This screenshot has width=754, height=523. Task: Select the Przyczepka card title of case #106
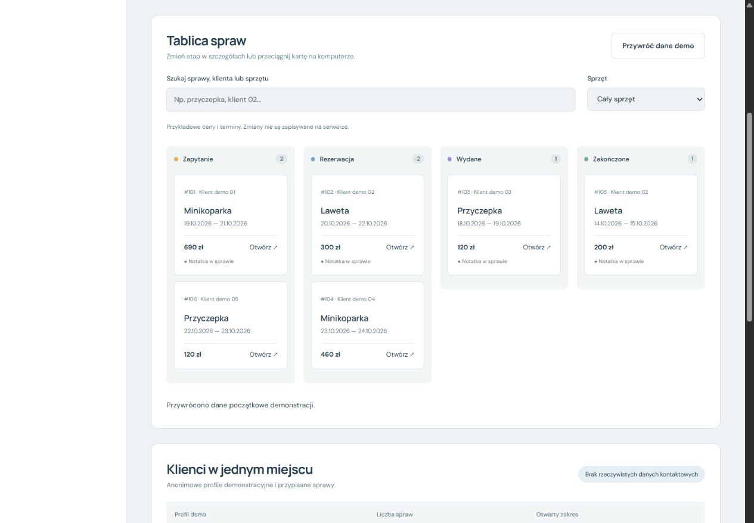206,318
